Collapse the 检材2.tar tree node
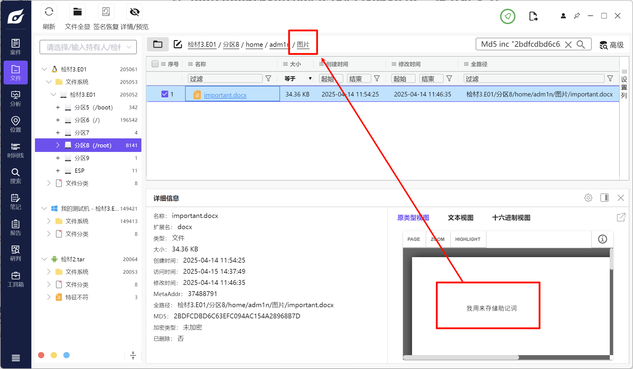This screenshot has width=633, height=369. tap(44, 259)
